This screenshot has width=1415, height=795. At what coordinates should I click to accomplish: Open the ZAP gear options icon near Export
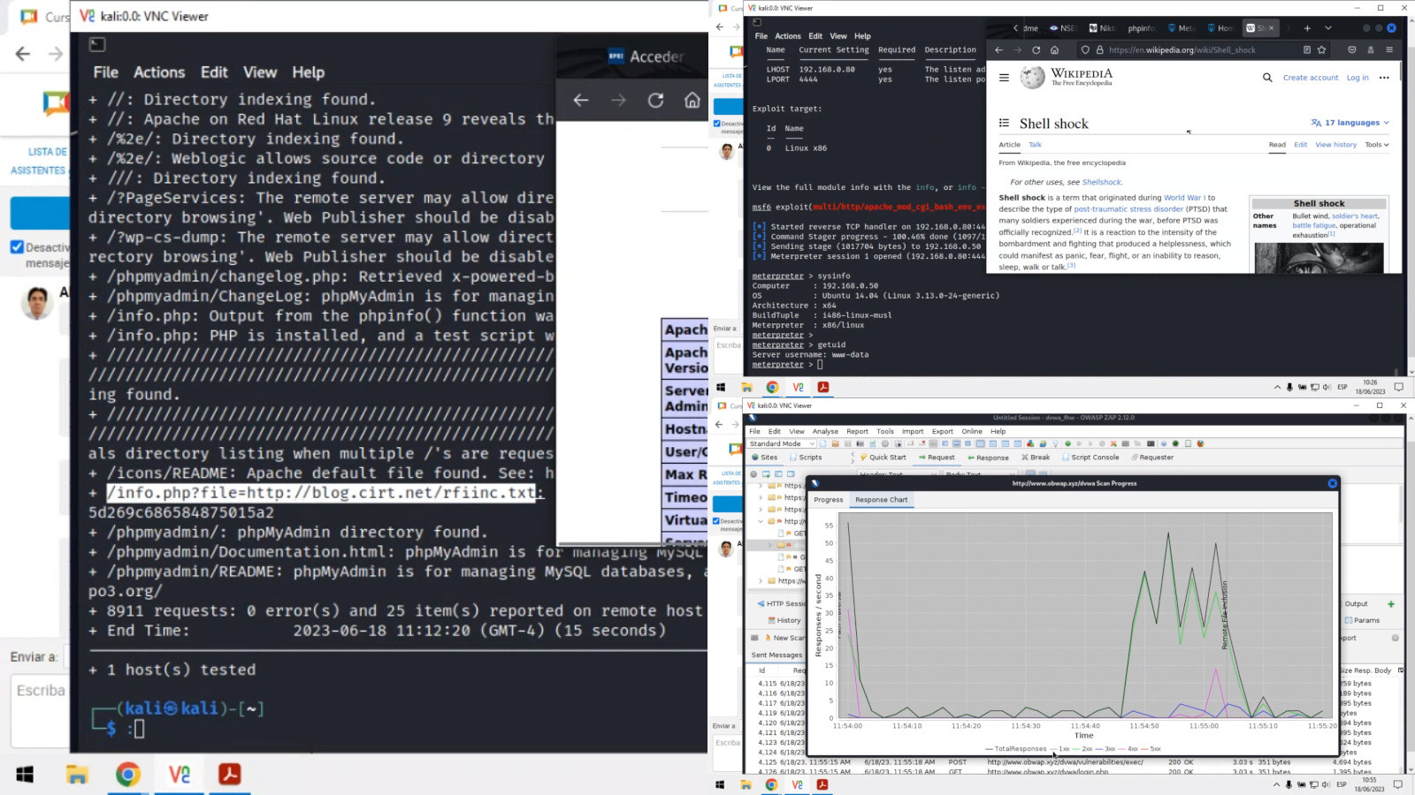click(1395, 638)
